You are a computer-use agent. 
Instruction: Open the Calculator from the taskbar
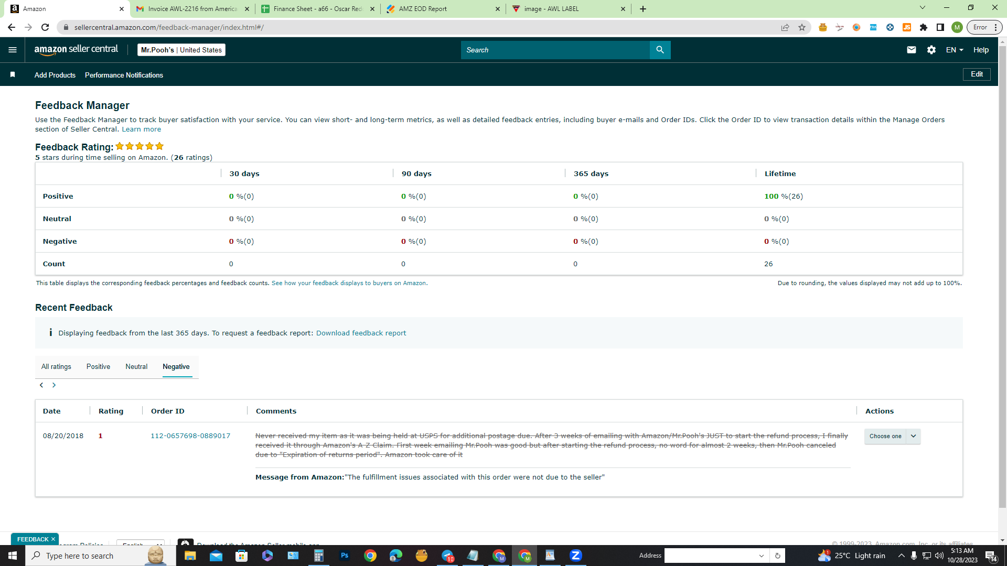[319, 556]
